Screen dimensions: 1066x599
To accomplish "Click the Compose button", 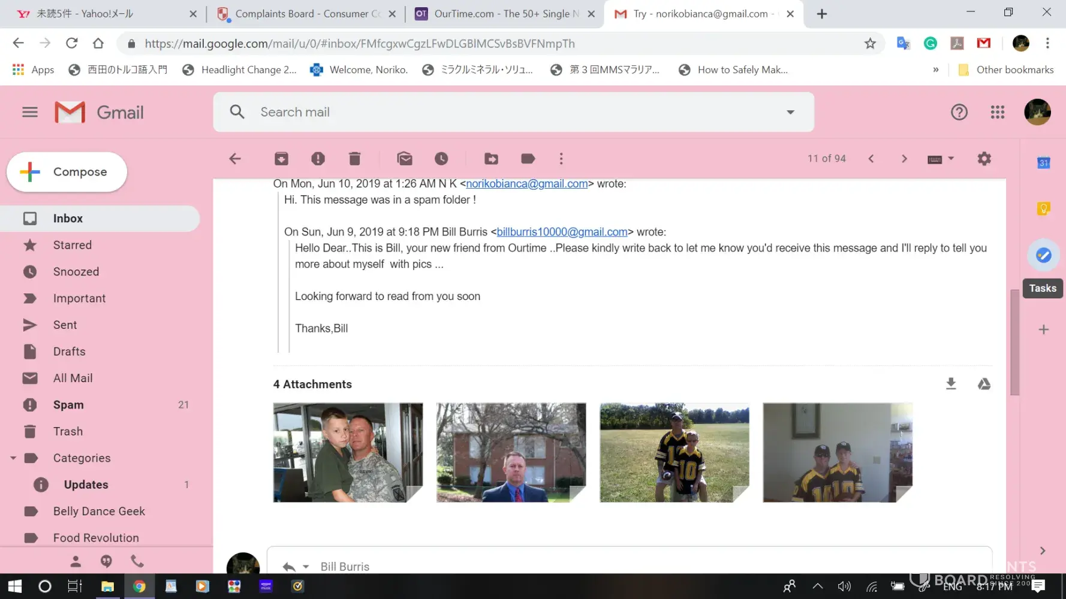I will tap(67, 172).
